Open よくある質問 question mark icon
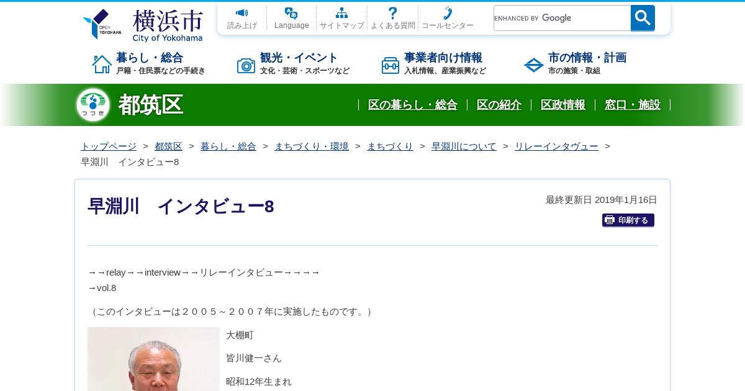 392,13
